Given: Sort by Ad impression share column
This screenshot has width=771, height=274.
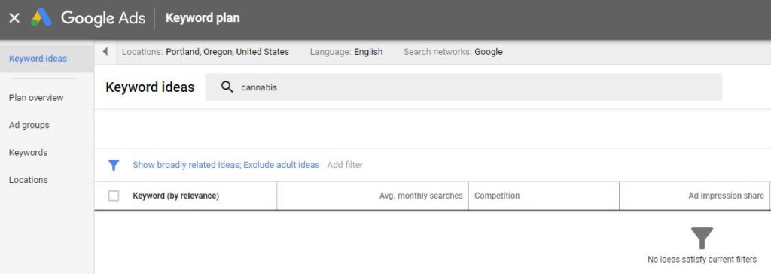Looking at the screenshot, I should pyautogui.click(x=726, y=196).
